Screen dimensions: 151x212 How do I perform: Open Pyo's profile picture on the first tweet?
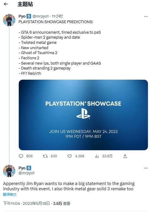coord(9,20)
